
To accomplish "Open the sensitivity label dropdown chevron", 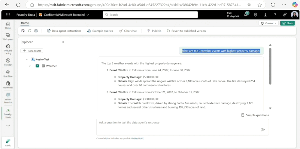I will (x=88, y=15).
